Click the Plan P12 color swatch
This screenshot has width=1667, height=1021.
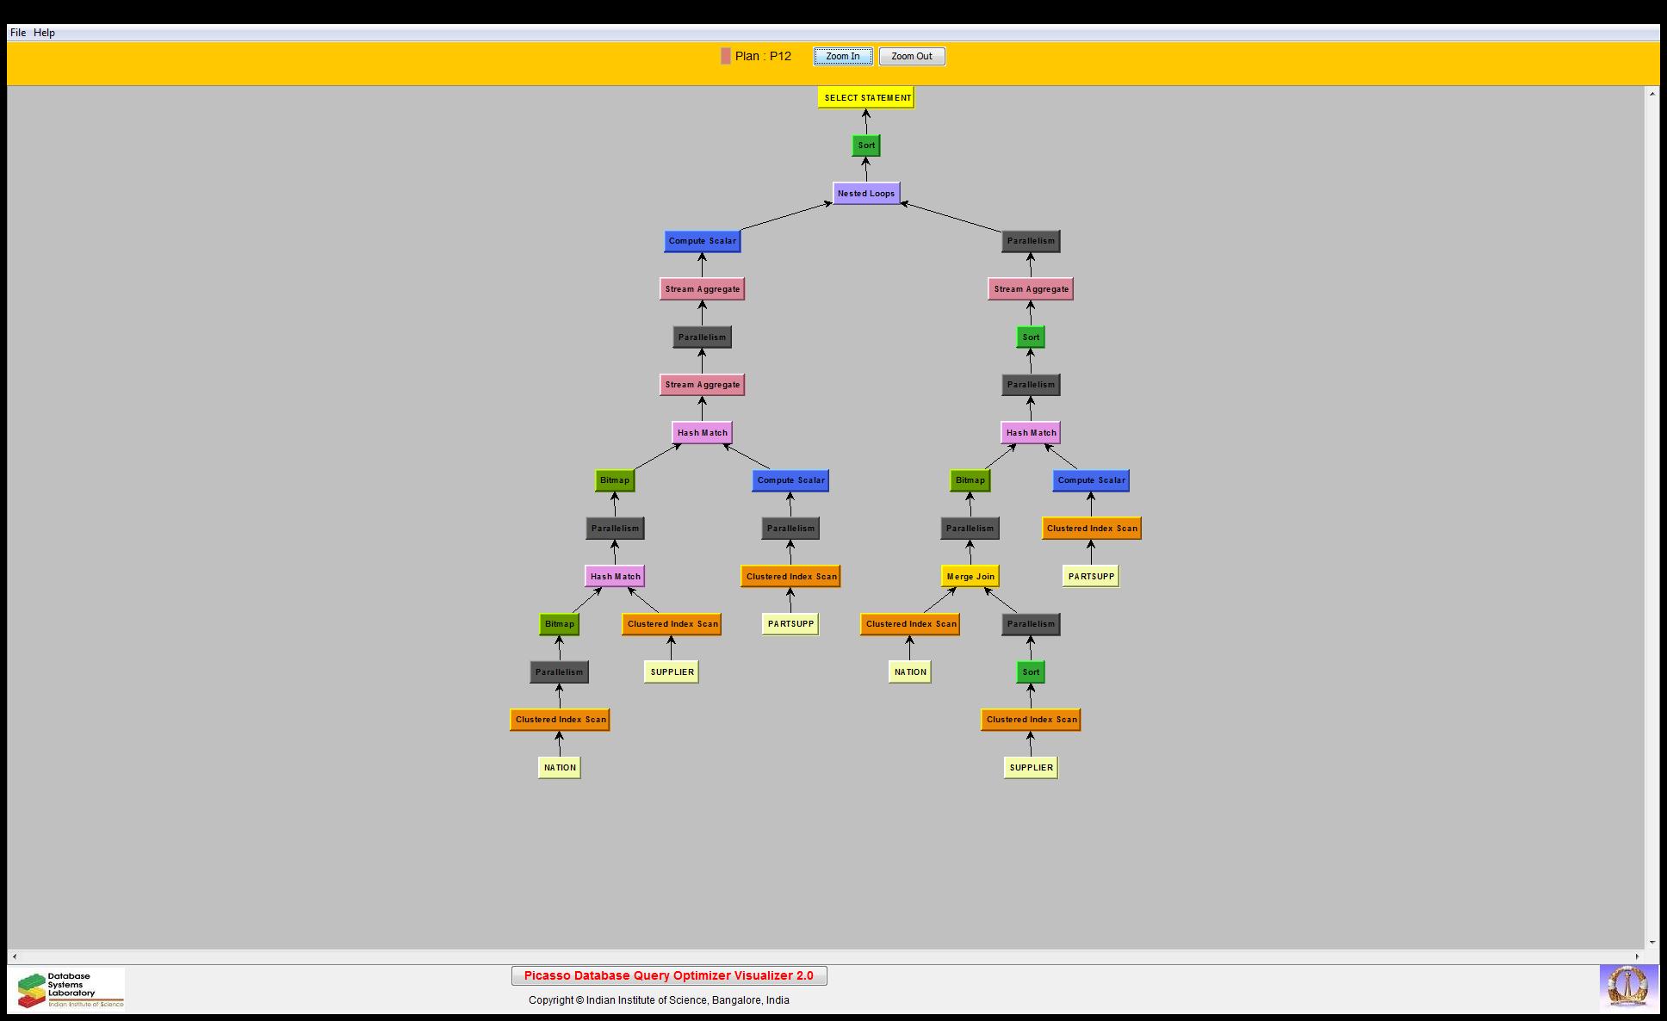coord(726,56)
